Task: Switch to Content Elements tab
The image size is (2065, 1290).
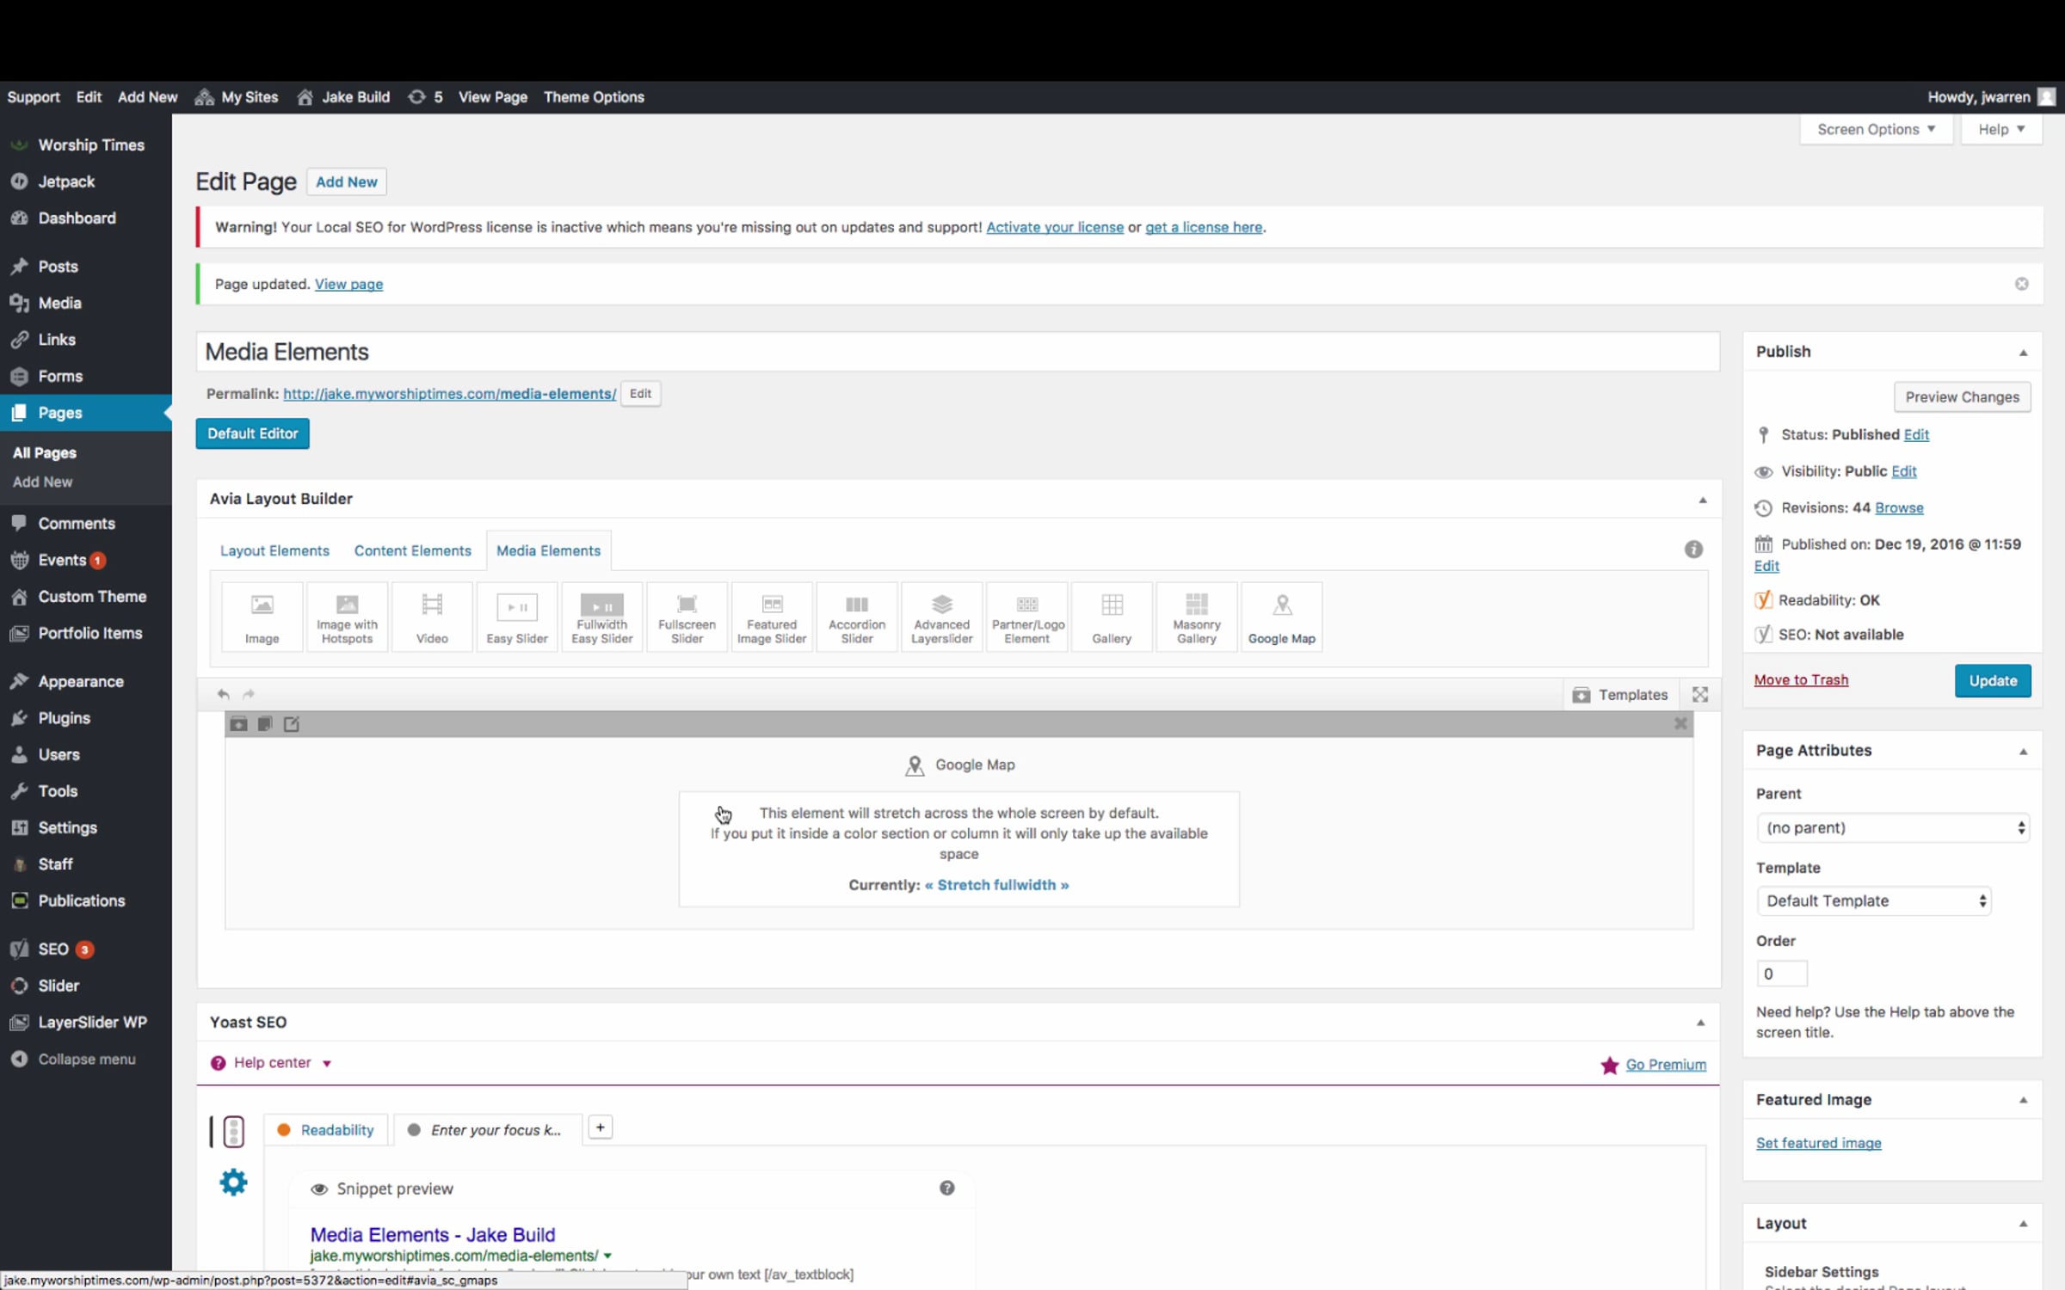Action: pos(412,550)
